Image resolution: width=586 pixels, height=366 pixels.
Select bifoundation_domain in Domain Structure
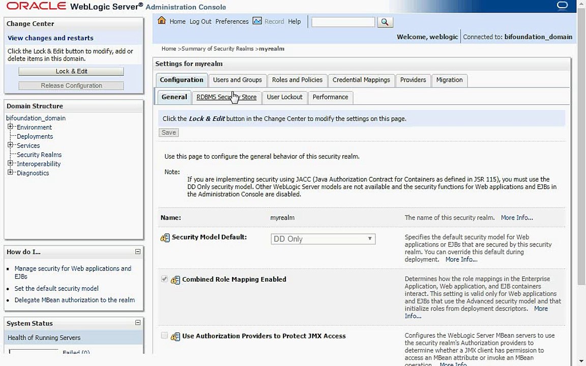click(x=36, y=118)
